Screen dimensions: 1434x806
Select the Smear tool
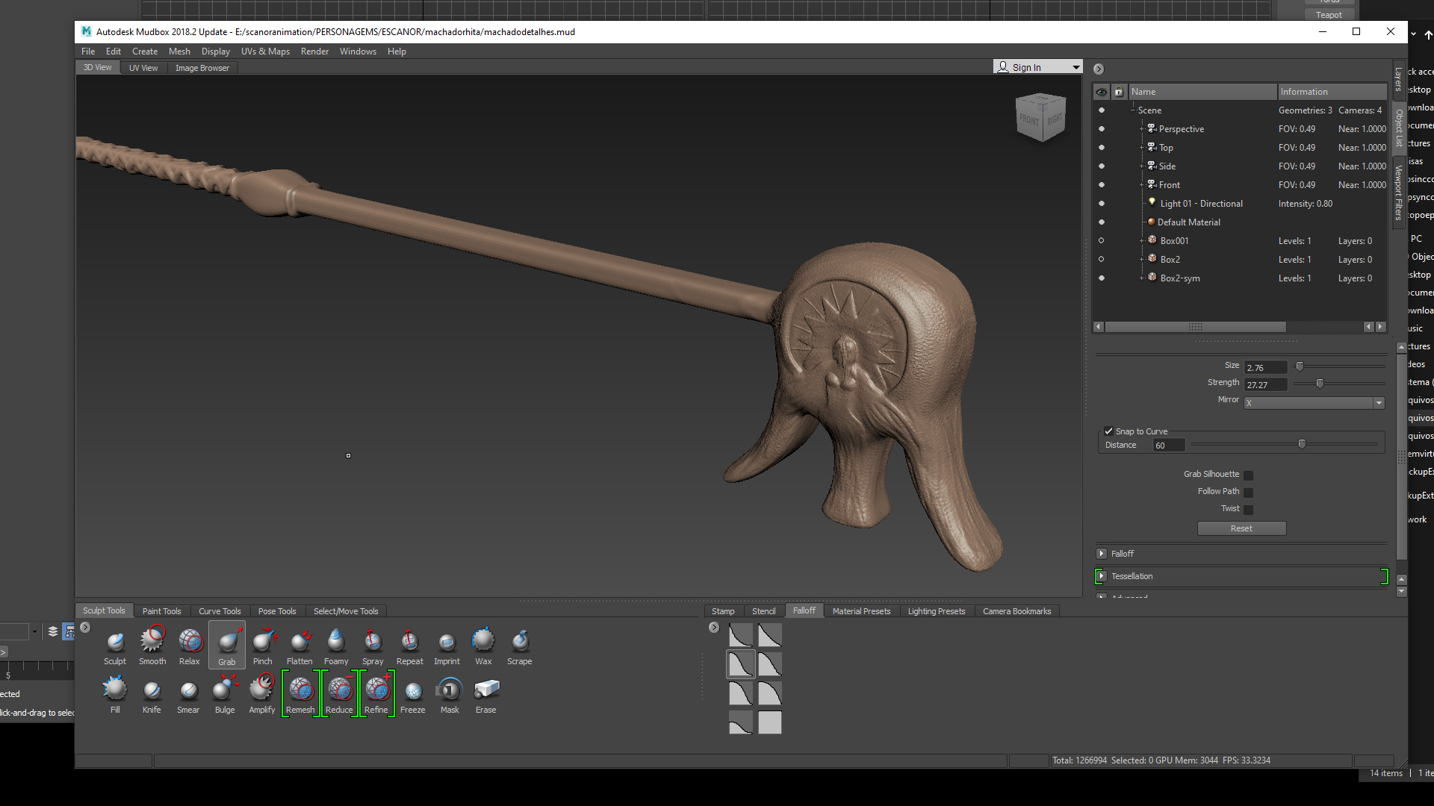pos(188,695)
